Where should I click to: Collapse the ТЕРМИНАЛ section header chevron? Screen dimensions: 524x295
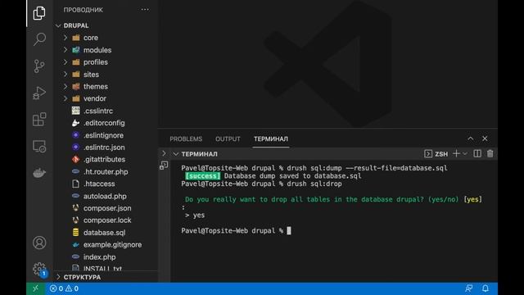[x=176, y=154]
